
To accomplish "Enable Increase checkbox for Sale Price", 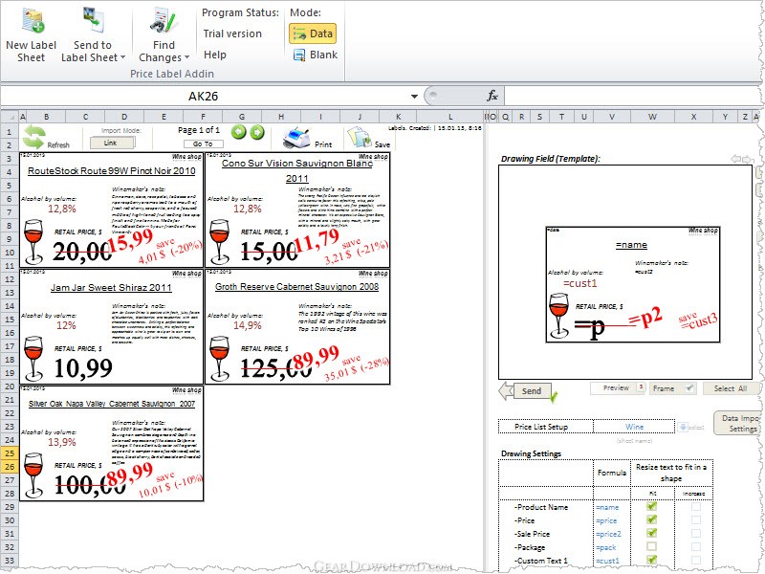I will coord(696,534).
